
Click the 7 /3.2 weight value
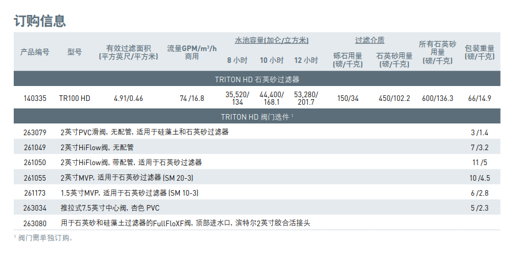(x=479, y=147)
